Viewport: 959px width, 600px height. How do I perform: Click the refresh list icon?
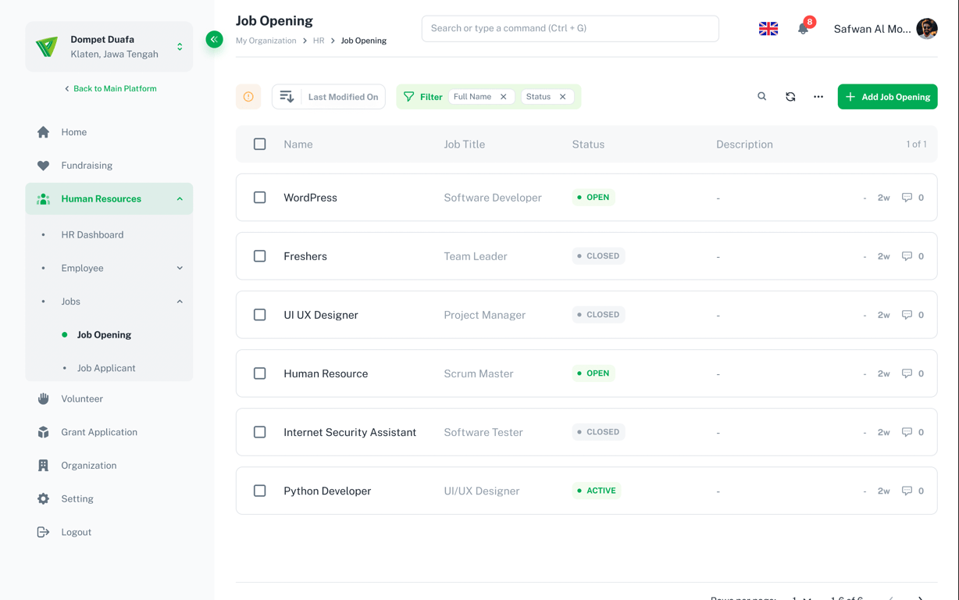[x=790, y=97]
